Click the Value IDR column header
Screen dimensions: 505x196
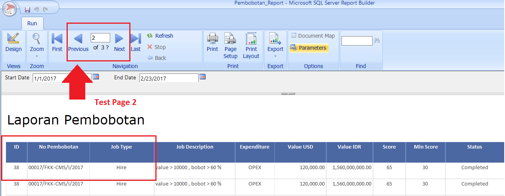350,152
